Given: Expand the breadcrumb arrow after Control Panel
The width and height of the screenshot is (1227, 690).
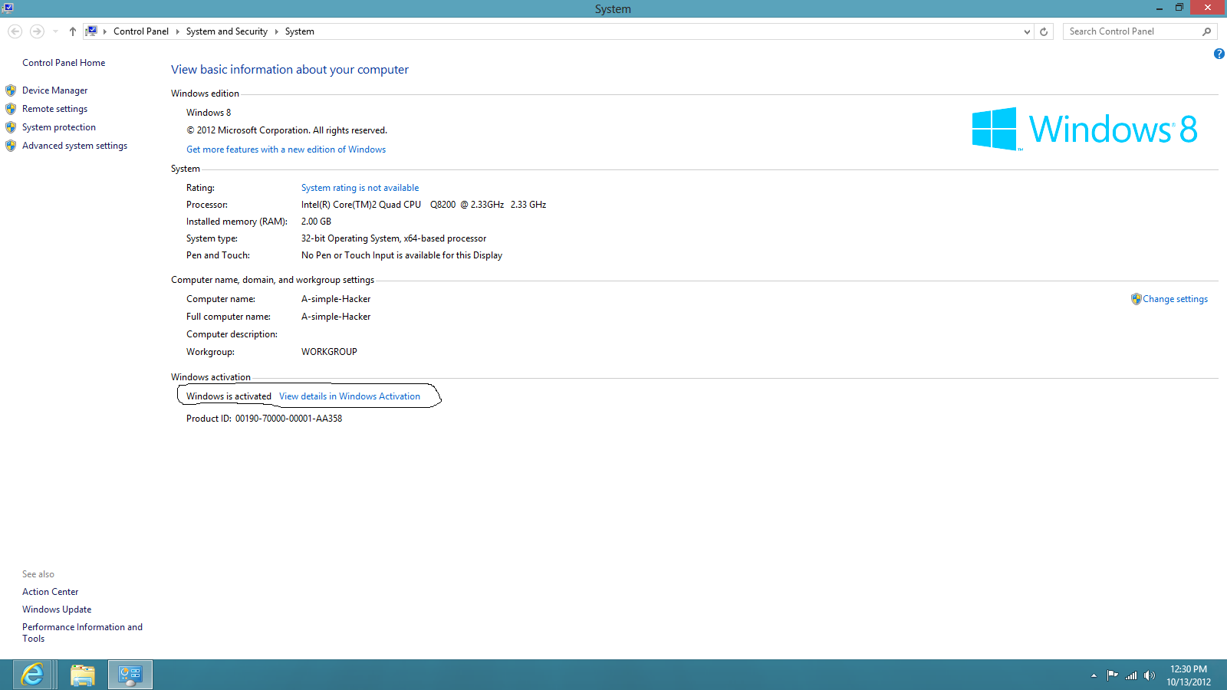Looking at the screenshot, I should 177,31.
